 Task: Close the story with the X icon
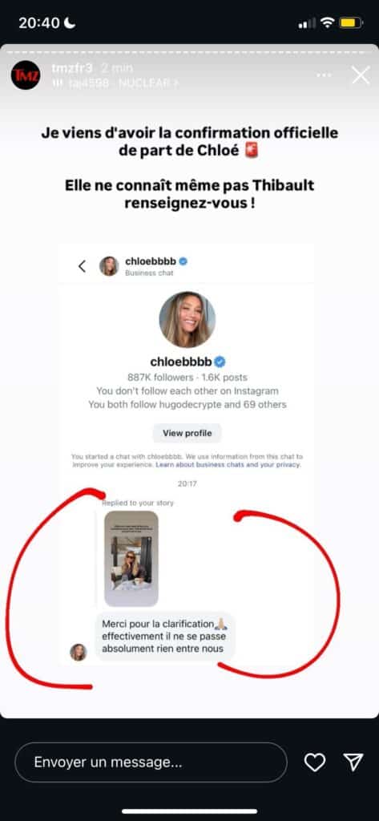pos(361,75)
